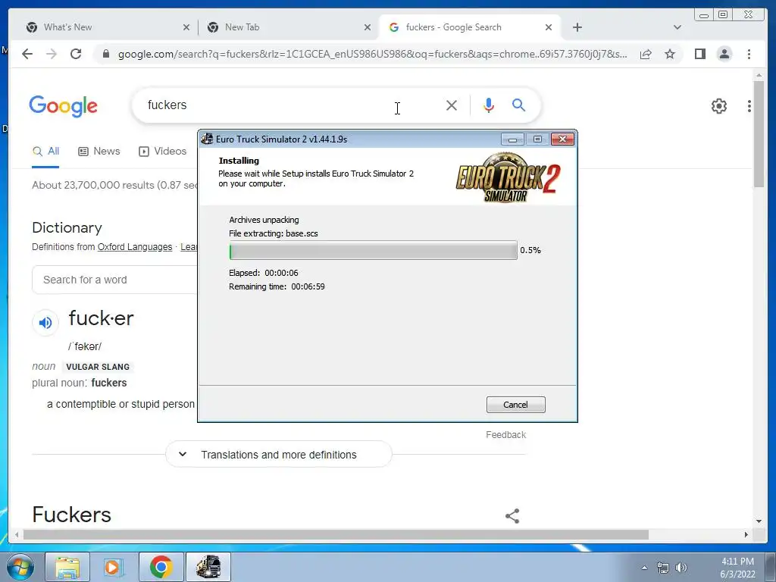Share this page icon in address bar

[646, 54]
